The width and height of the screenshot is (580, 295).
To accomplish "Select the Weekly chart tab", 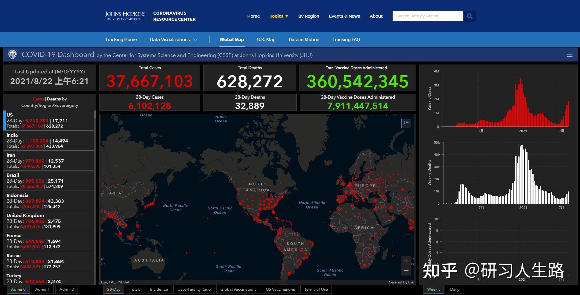I will [x=434, y=289].
